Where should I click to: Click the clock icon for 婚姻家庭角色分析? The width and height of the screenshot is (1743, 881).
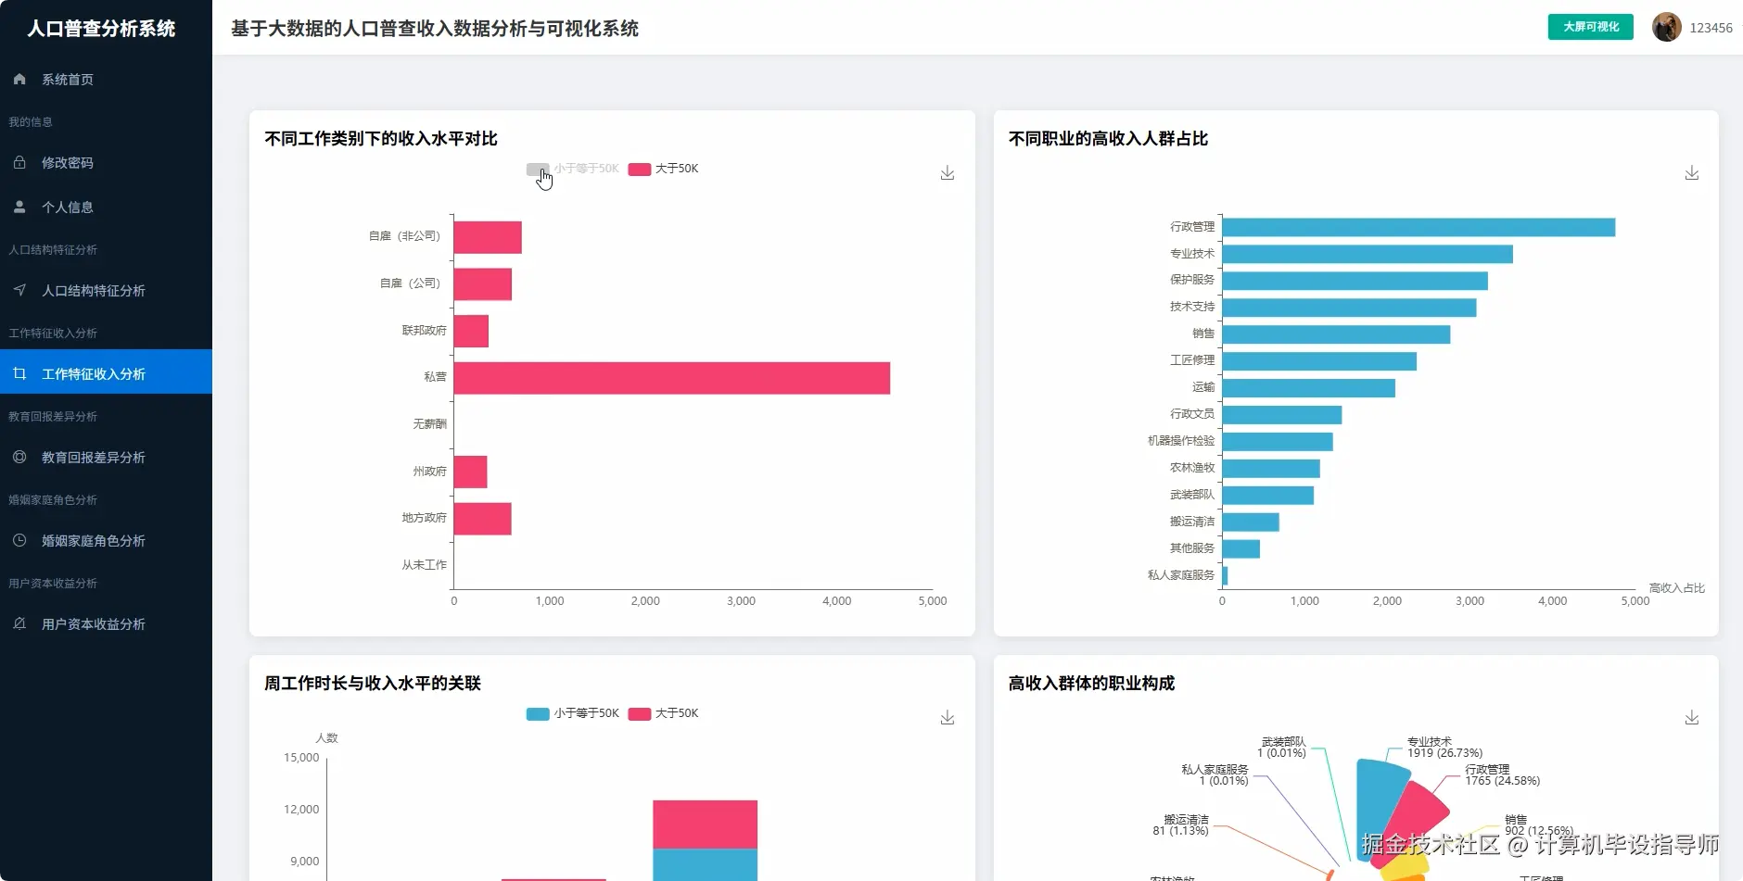(19, 540)
